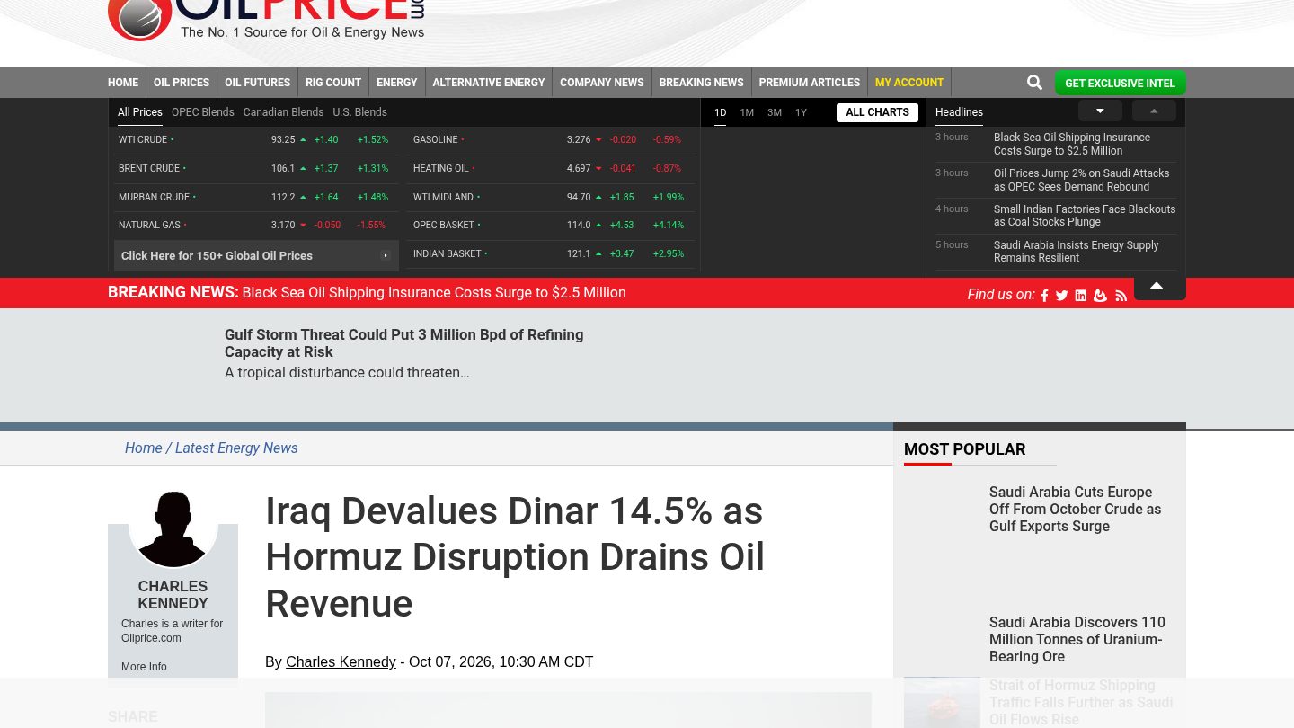Screen dimensions: 1294x728
Task: Collapse the price ticker panel tab
Action: click(x=1159, y=288)
